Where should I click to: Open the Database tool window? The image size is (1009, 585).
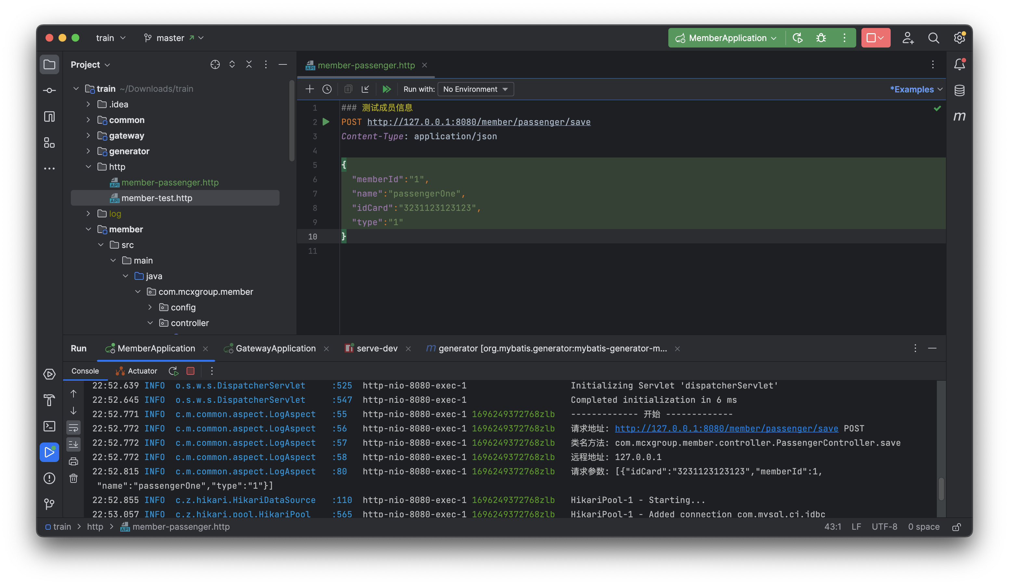click(959, 90)
